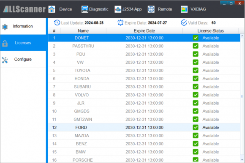Toggle the VOLVO license checkbox
The image size is (245, 163).
tap(196, 95)
